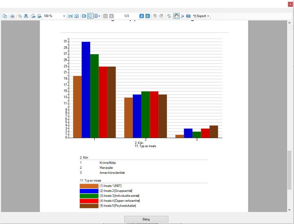Go to next page button
294x224 pixels.
[142, 16]
